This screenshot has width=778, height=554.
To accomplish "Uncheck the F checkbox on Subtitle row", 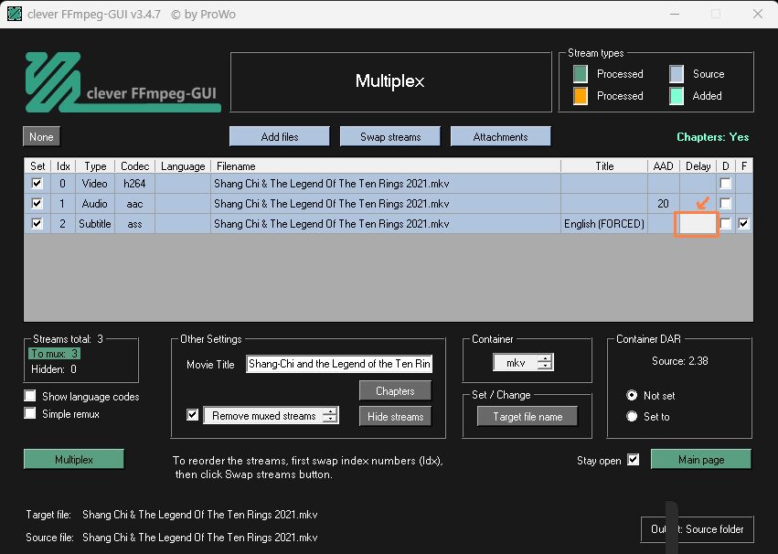I will point(743,223).
